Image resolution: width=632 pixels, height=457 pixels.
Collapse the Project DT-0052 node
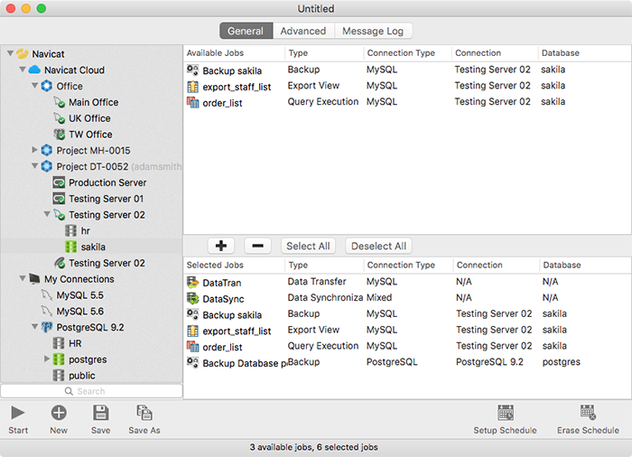pos(35,166)
